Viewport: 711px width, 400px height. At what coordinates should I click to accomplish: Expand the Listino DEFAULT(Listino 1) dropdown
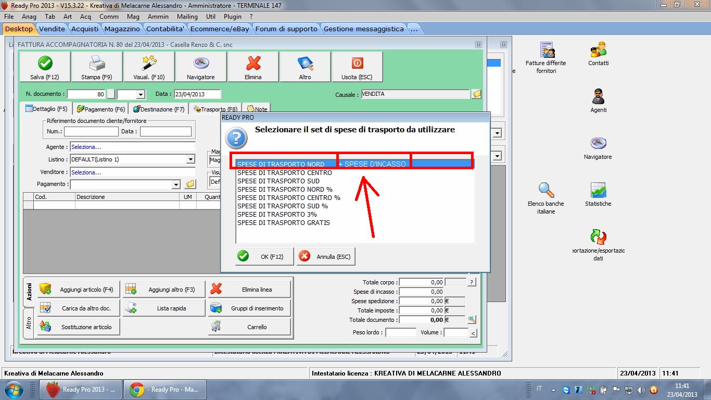[191, 159]
